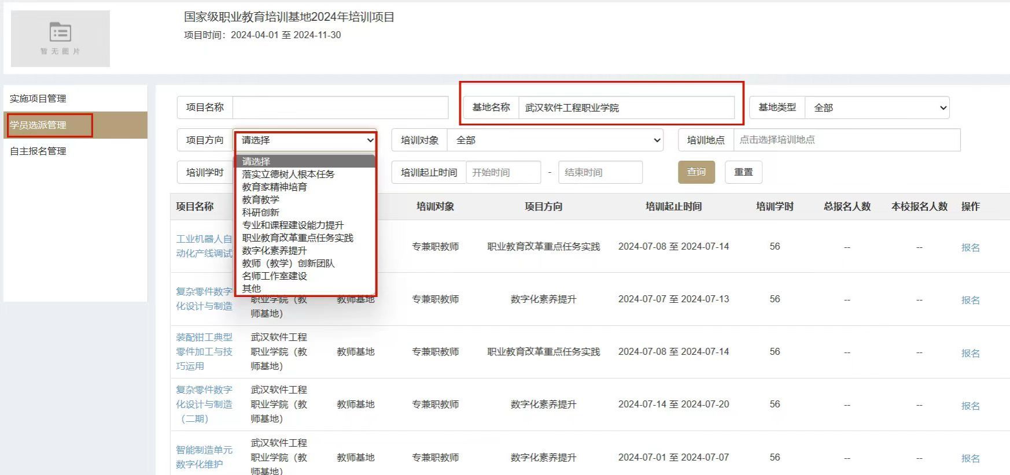Click the 项目名称 input field
The width and height of the screenshot is (1010, 475).
(340, 107)
